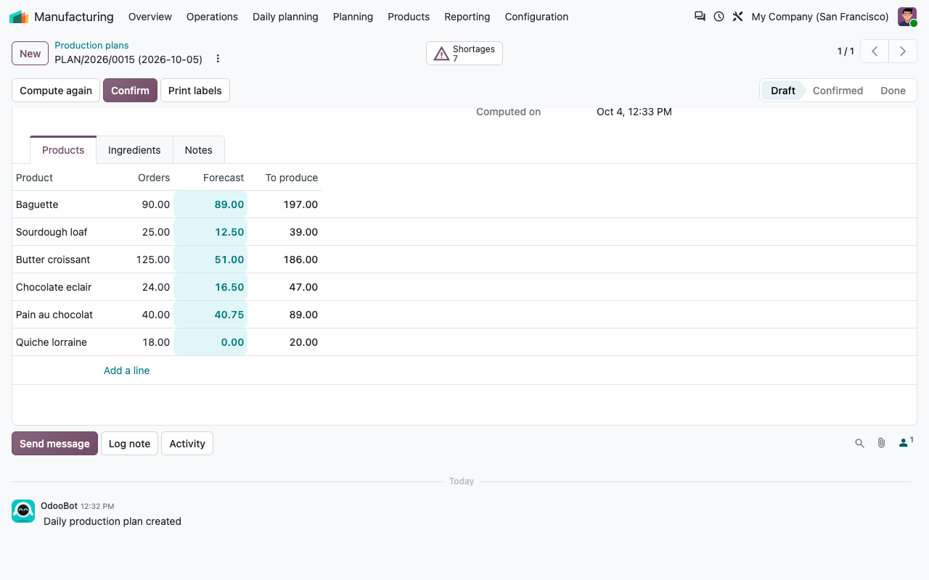The height and width of the screenshot is (580, 929).
Task: Open the record actions kebab menu
Action: click(218, 59)
